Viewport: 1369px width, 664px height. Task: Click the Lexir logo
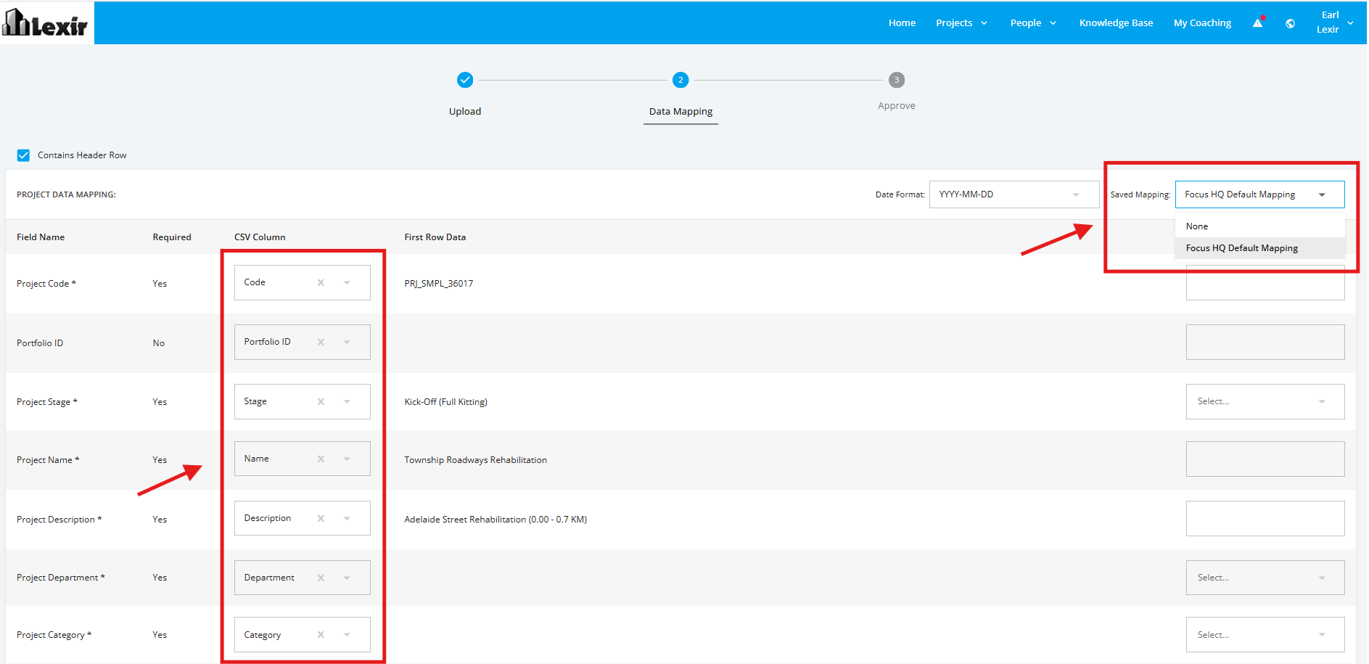click(x=46, y=22)
